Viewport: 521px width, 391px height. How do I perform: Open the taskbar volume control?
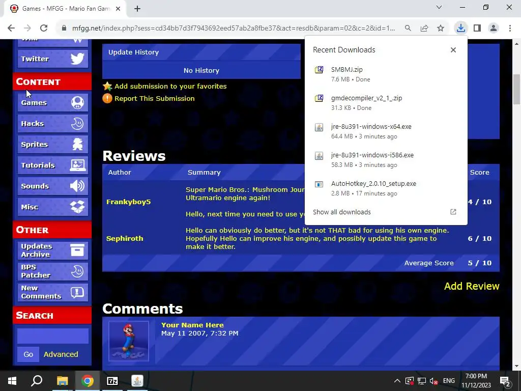point(433,381)
